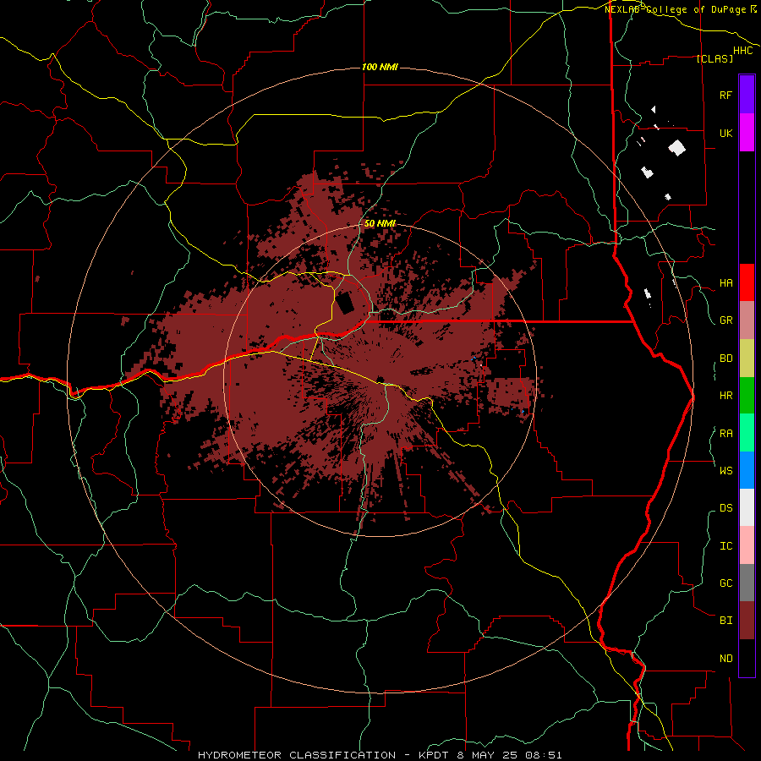Click the GR pink-brown legend swatch
761x761 pixels.
click(747, 320)
